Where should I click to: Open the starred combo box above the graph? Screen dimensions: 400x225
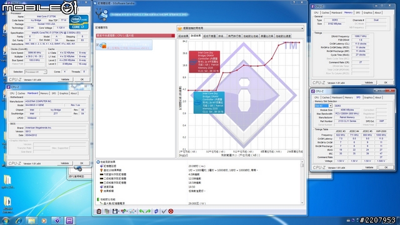[x=241, y=28]
